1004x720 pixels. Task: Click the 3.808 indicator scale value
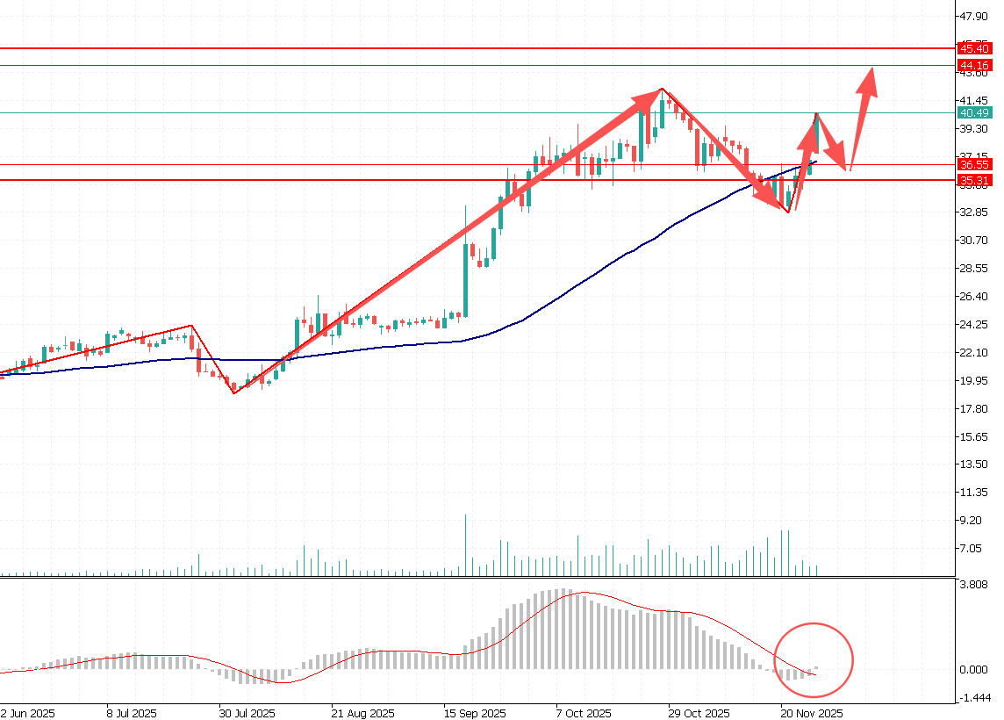[x=974, y=585]
